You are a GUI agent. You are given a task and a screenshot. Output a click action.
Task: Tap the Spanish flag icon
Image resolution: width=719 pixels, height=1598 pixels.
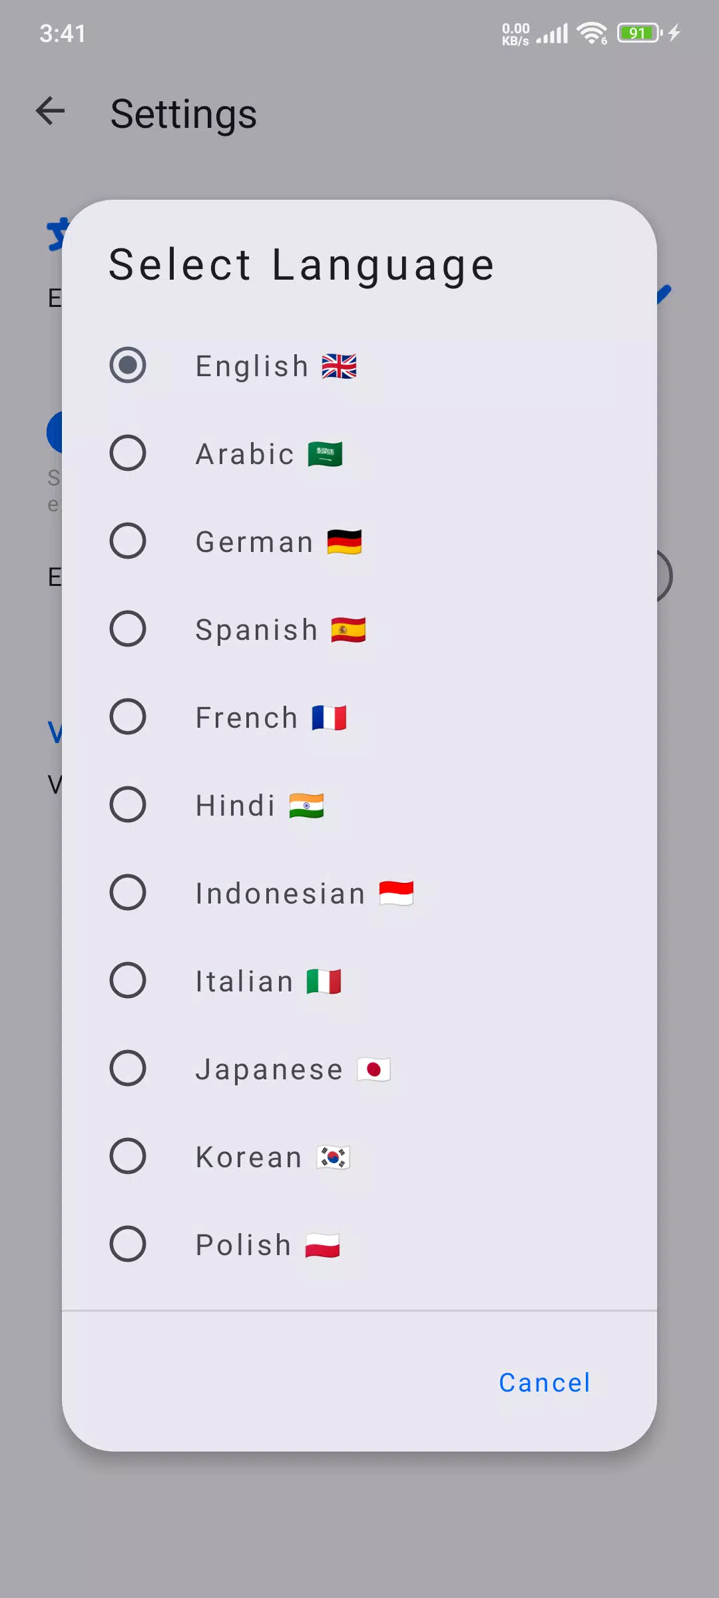(x=348, y=630)
